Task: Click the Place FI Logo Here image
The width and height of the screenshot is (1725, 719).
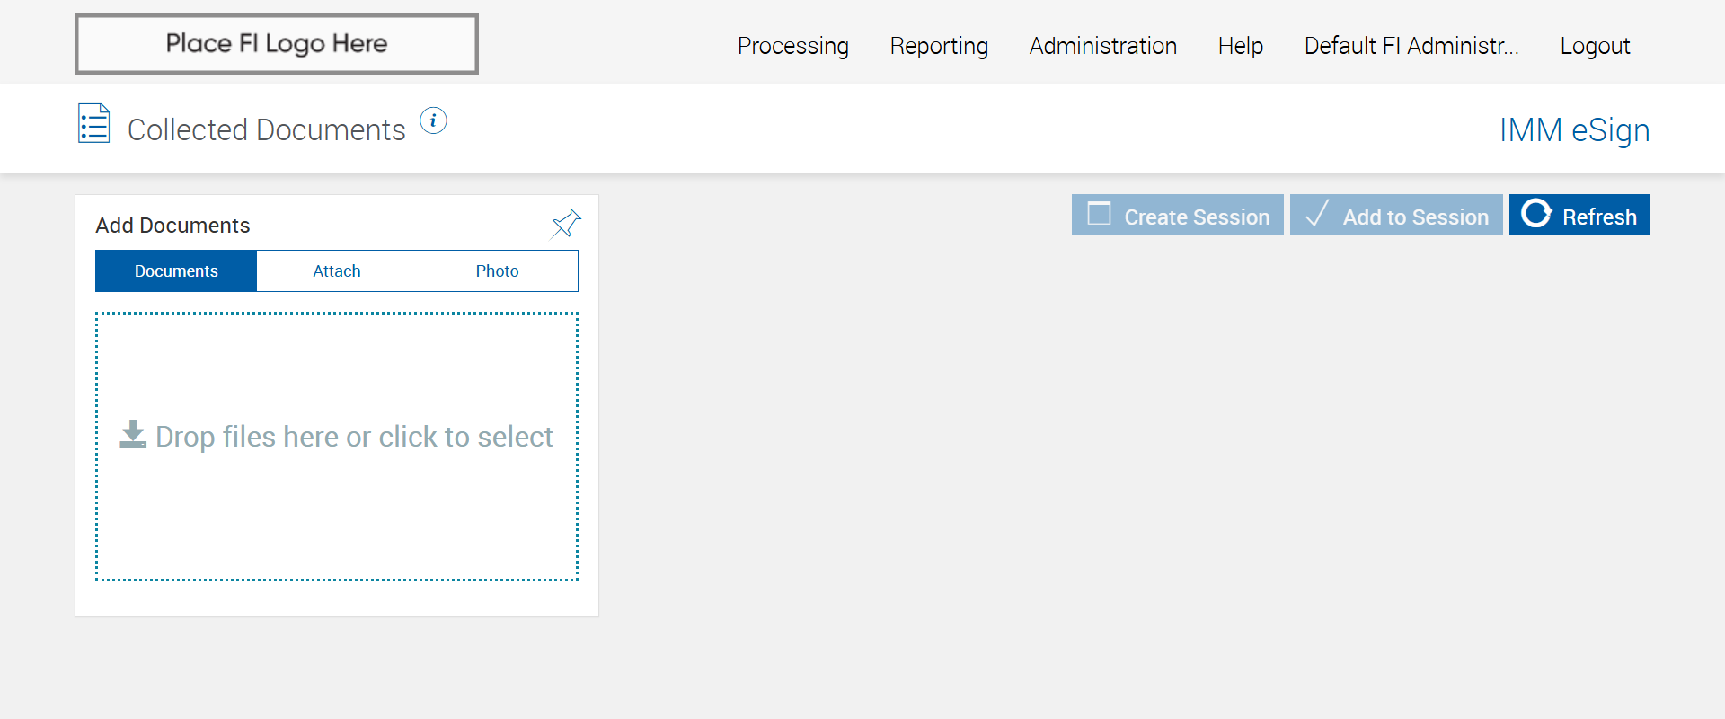Action: pos(277,44)
